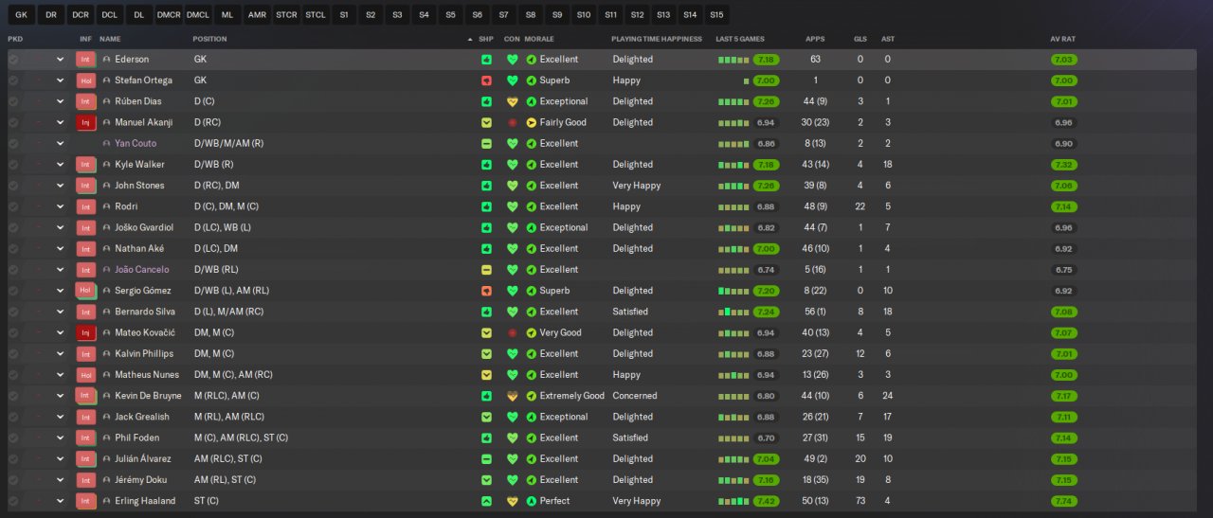1213x518 pixels.
Task: Click the sort arrow before the SHP column
Action: point(470,39)
